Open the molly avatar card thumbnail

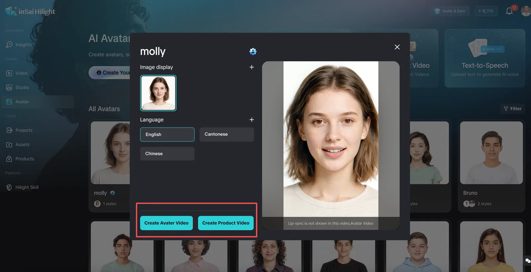point(111,153)
